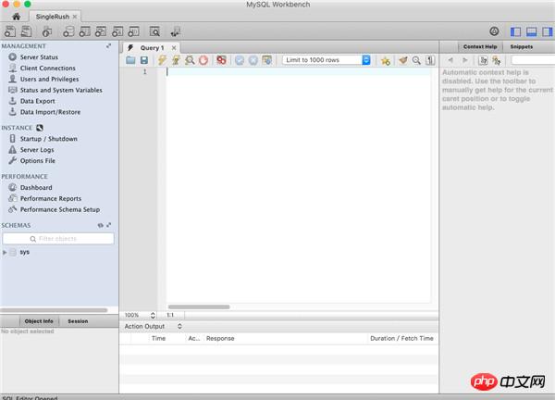Switch to the Context Help tab
The image size is (555, 400).
tap(480, 47)
